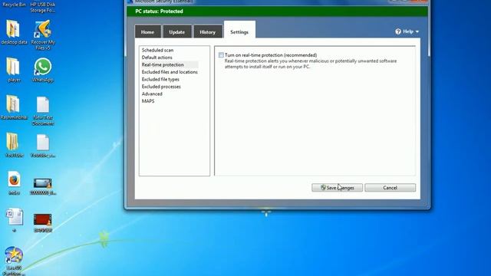This screenshot has height=276, width=491.
Task: Select Excluded file types entry
Action: pyautogui.click(x=160, y=80)
